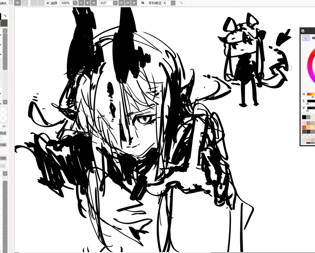Image resolution: width=315 pixels, height=253 pixels.
Task: Click the swap foreground/background colors arrow icon
Action: [x=5, y=16]
